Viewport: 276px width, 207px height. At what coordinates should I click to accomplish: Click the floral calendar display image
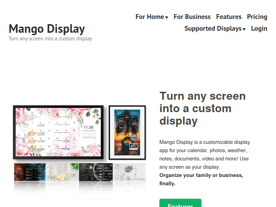58,132
